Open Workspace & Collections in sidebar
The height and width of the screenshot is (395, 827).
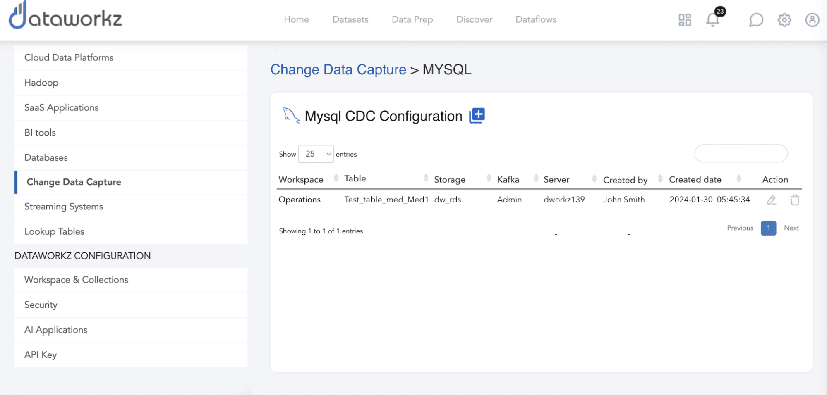(77, 280)
